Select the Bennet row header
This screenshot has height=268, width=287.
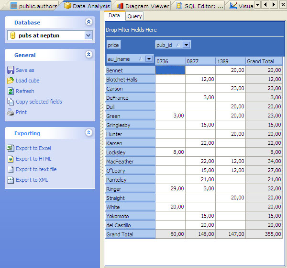pos(130,70)
